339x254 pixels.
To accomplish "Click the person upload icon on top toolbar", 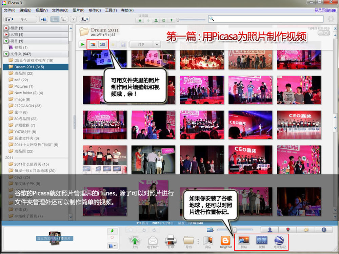I will (x=84, y=19).
